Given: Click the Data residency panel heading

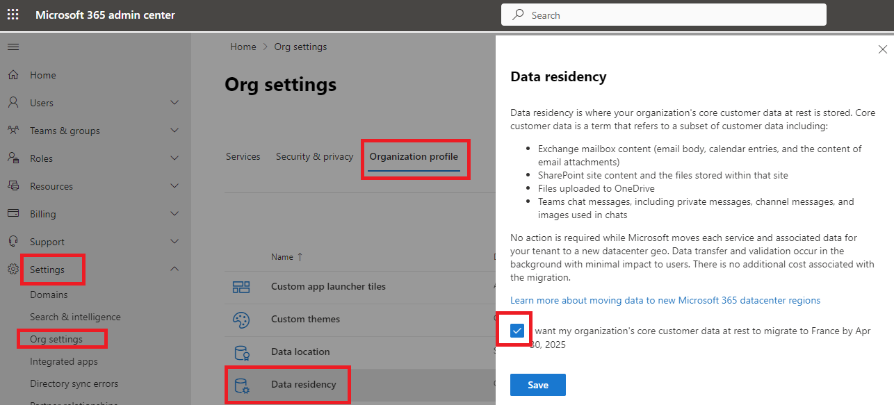Looking at the screenshot, I should tap(558, 76).
